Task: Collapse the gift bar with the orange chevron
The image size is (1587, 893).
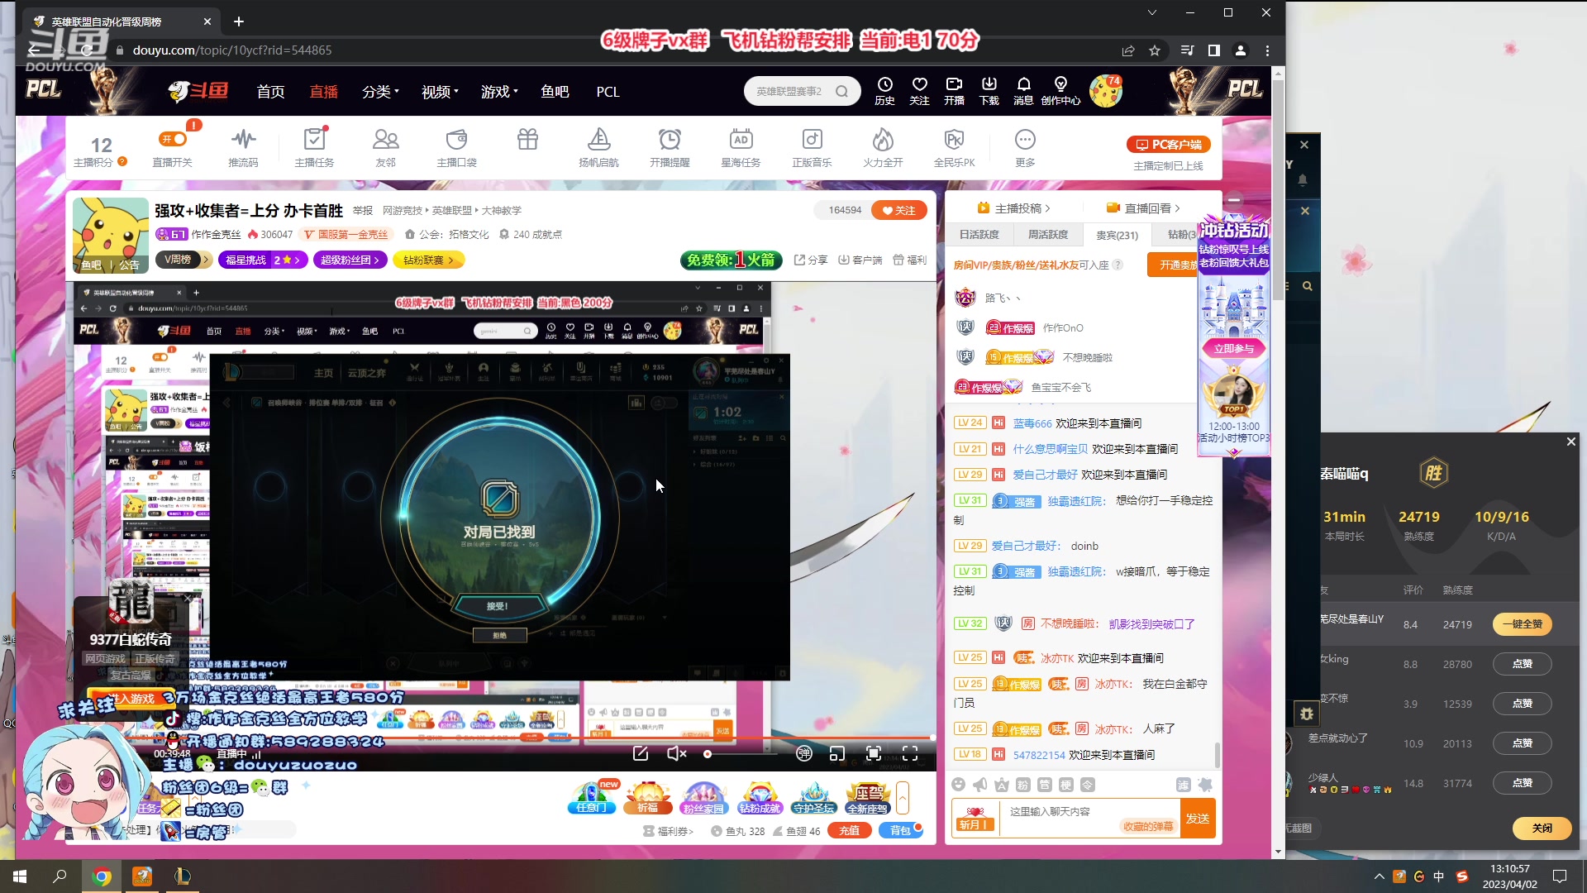Action: [x=902, y=798]
